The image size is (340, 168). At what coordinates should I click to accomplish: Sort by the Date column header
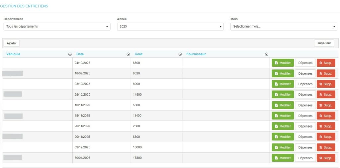[x=80, y=54]
